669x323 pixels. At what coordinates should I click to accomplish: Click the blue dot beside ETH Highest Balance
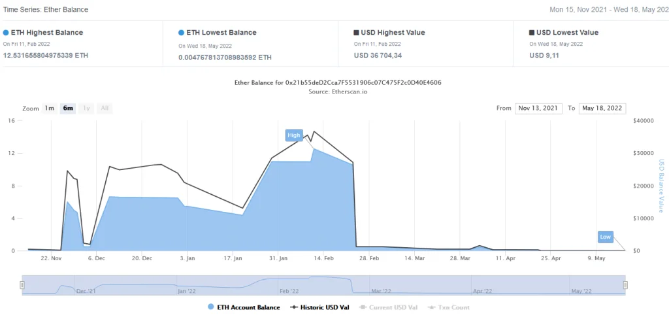5,33
